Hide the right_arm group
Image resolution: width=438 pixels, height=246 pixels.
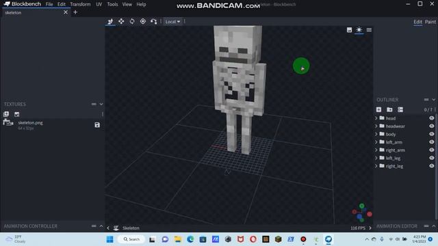(x=432, y=150)
